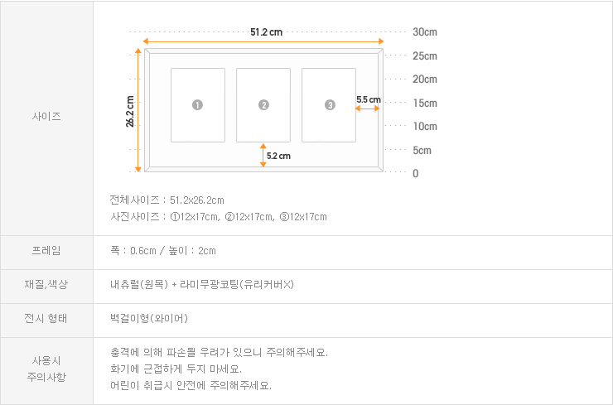
Task: Click the 내츄럴(원목) material description
Action: coord(202,285)
